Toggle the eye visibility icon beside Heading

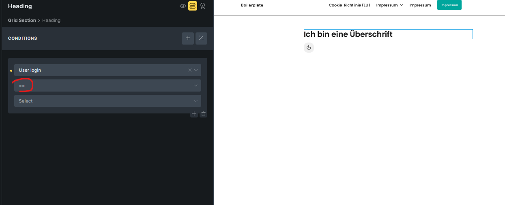(x=183, y=6)
